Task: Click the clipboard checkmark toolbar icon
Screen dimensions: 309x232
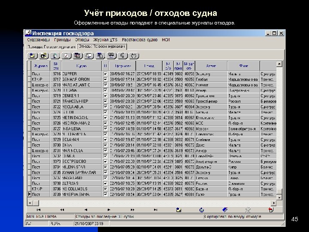Action: [66, 56]
